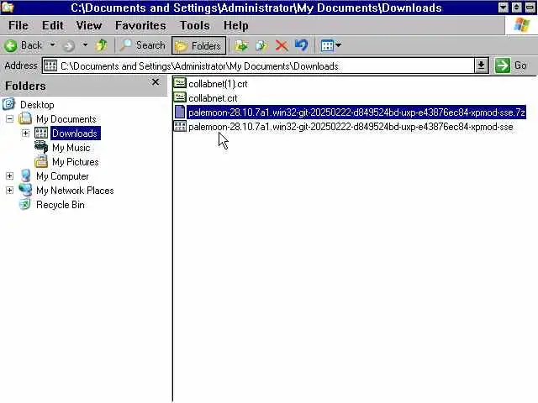This screenshot has height=403, width=538.
Task: Open the View menu
Action: tap(89, 25)
